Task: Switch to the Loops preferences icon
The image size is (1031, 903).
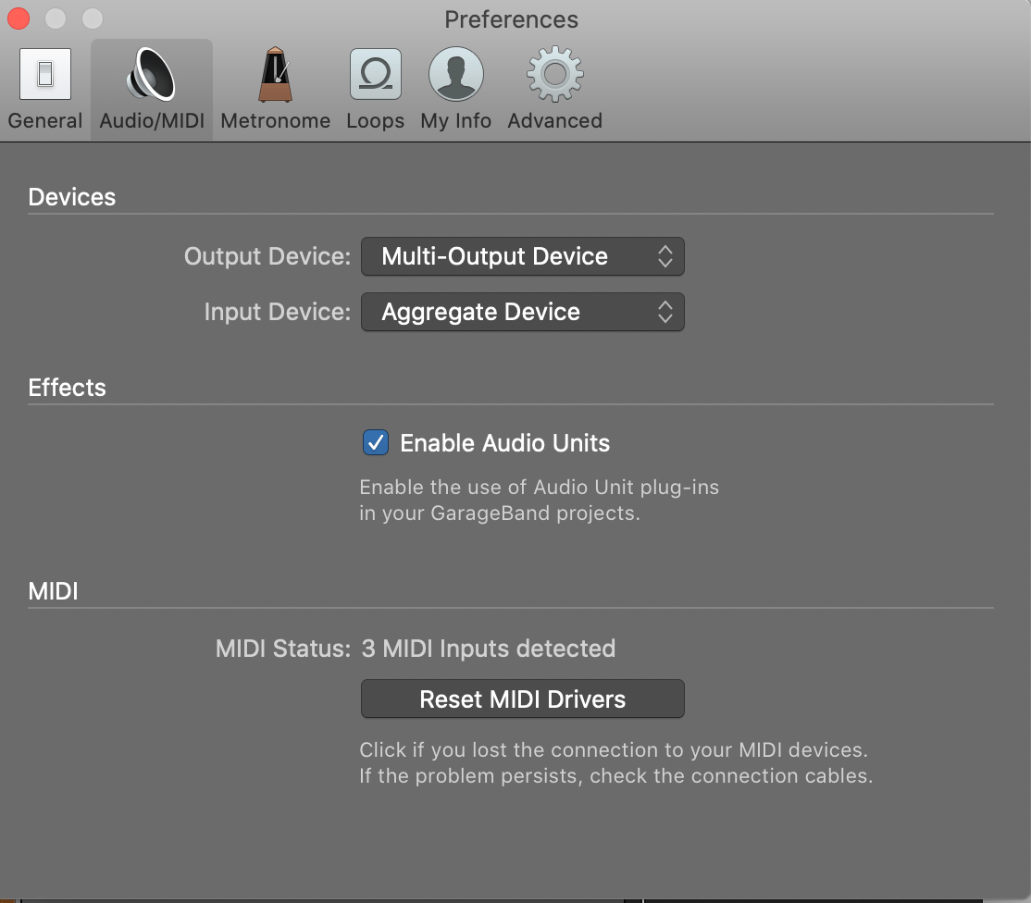Action: (375, 75)
